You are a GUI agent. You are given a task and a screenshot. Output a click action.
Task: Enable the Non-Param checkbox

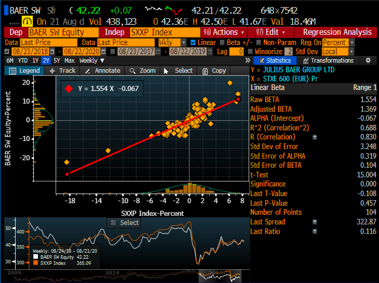258,42
